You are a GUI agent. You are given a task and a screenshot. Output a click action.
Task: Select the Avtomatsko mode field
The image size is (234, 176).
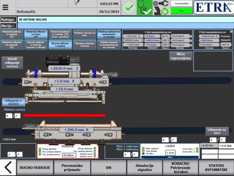[x=182, y=4]
